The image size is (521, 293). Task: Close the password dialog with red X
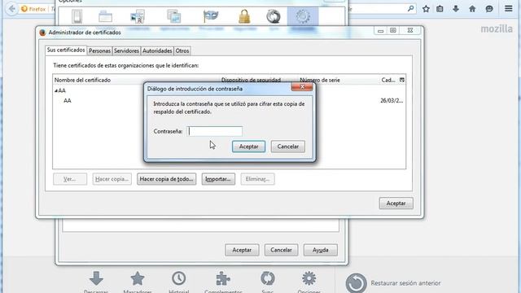click(x=302, y=87)
